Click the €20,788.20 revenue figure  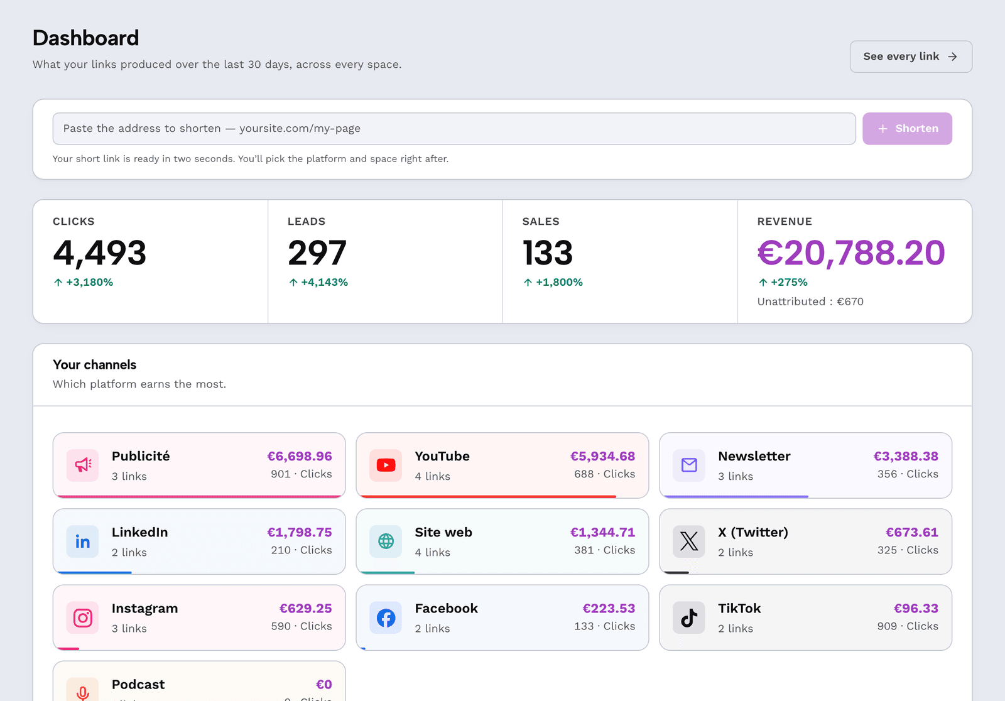click(851, 253)
